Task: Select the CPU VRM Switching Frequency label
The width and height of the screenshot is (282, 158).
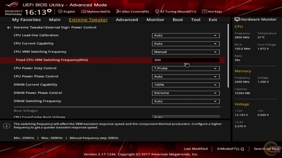Action: [x=40, y=52]
